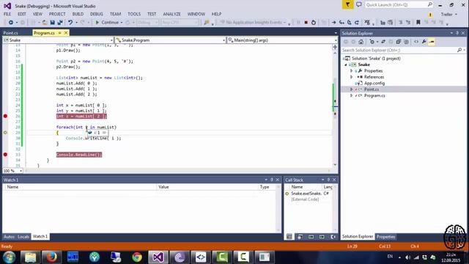469x264 pixels.
Task: Toggle Show All Files in Solution Explorer
Action: pos(406,42)
